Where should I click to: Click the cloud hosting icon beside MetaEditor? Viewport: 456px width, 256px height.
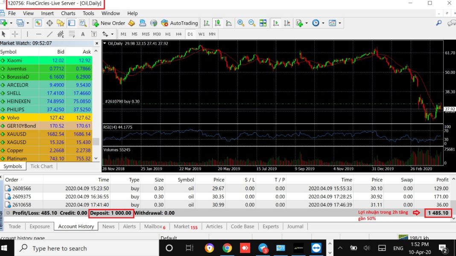click(143, 23)
